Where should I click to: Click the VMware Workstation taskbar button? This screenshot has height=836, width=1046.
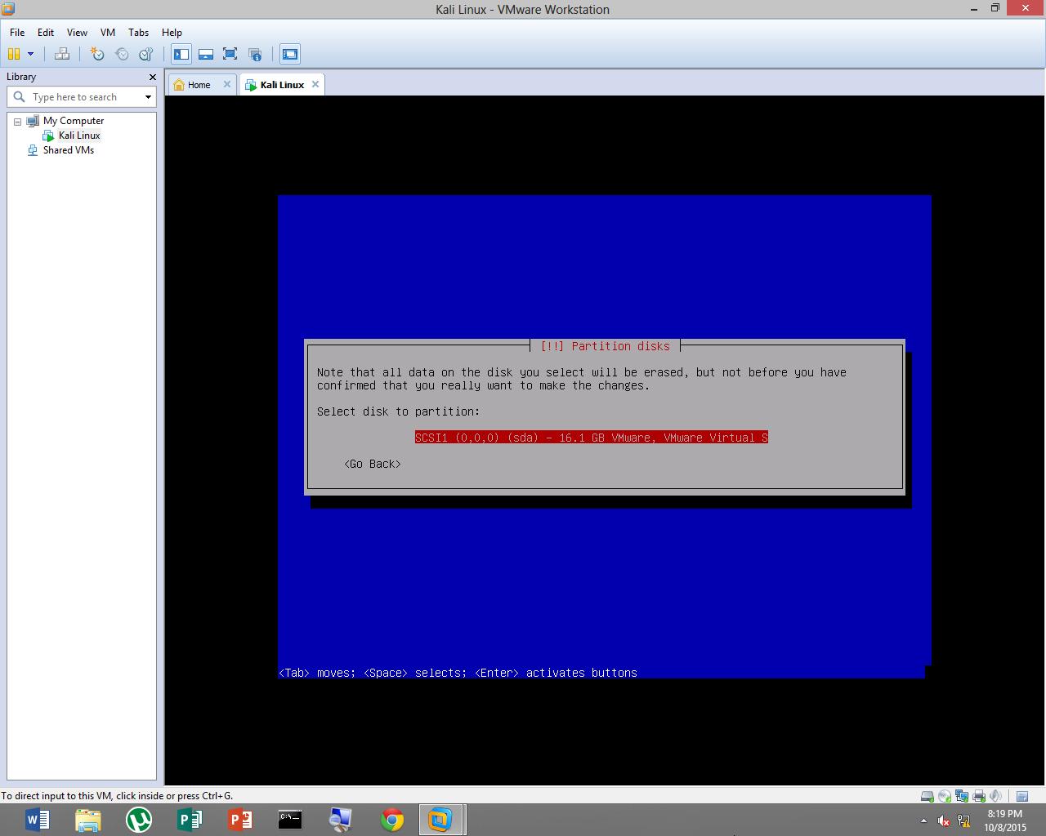coord(442,819)
